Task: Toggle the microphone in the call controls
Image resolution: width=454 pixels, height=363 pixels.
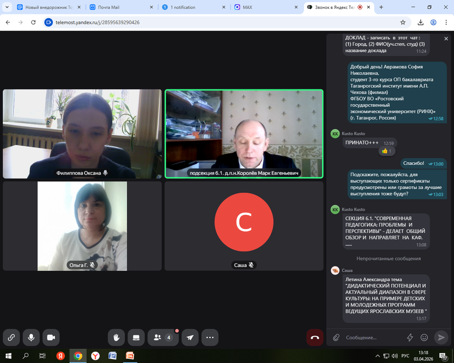Action: [31, 337]
